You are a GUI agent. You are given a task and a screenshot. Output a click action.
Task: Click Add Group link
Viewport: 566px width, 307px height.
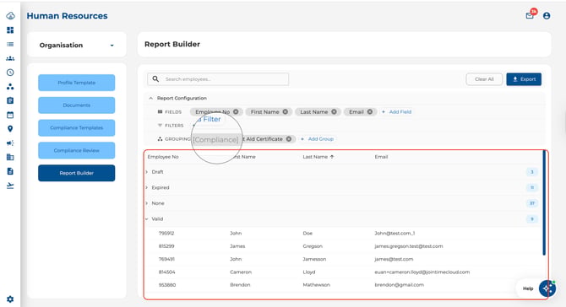tap(318, 138)
